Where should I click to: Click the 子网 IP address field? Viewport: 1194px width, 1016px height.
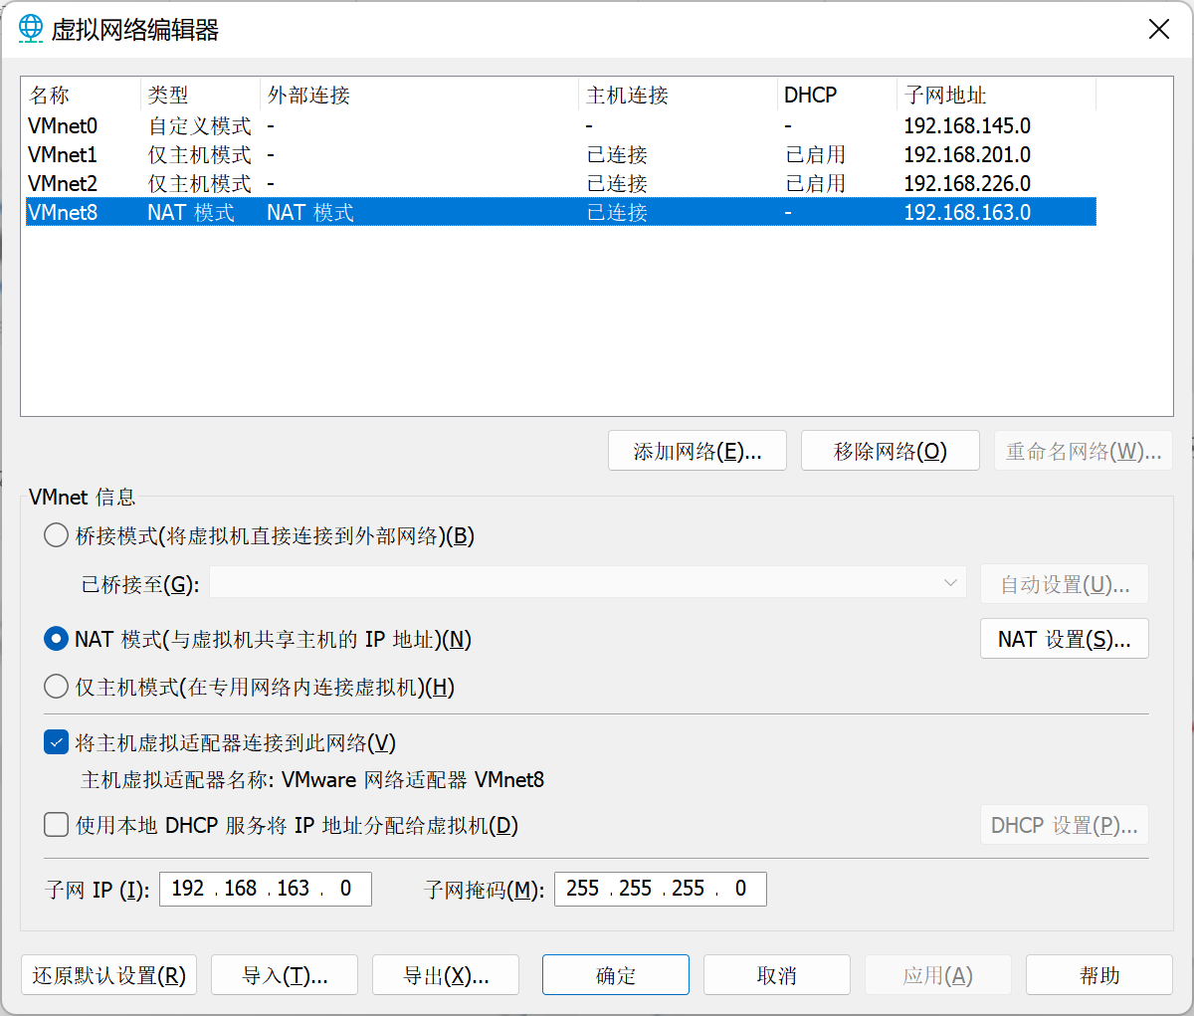click(x=266, y=889)
